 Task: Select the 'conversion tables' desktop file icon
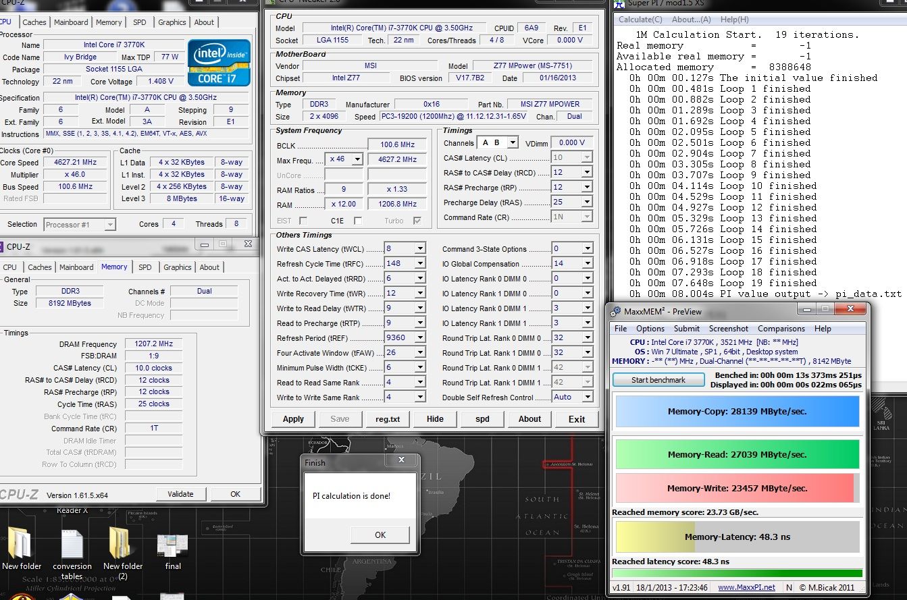pos(72,555)
